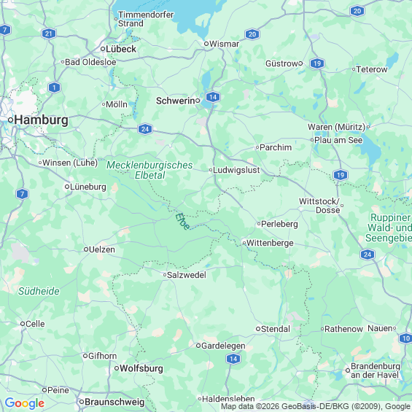The height and width of the screenshot is (412, 412).
Task: Click the Stendal town label
Action: (276, 329)
